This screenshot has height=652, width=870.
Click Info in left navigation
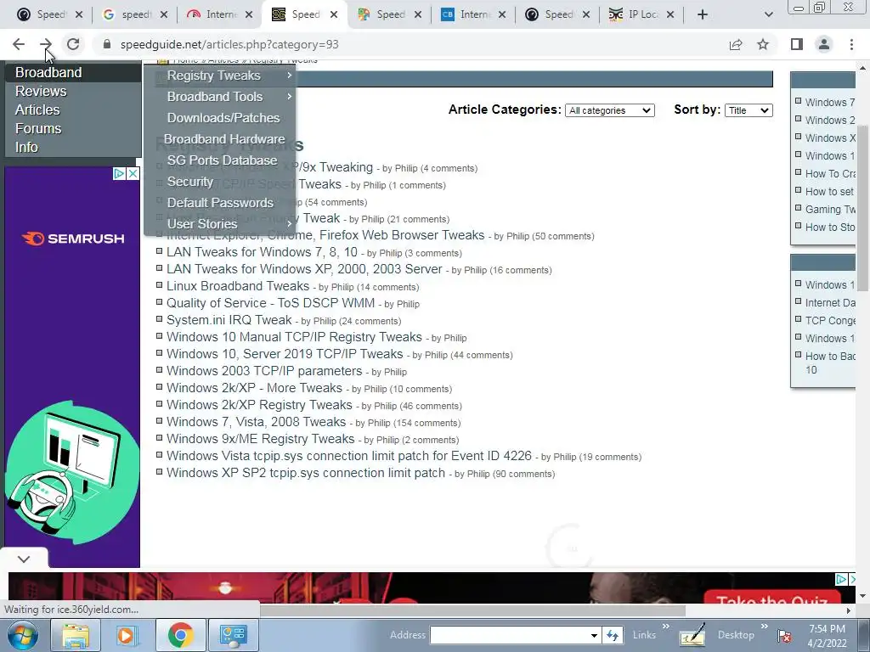(x=26, y=148)
